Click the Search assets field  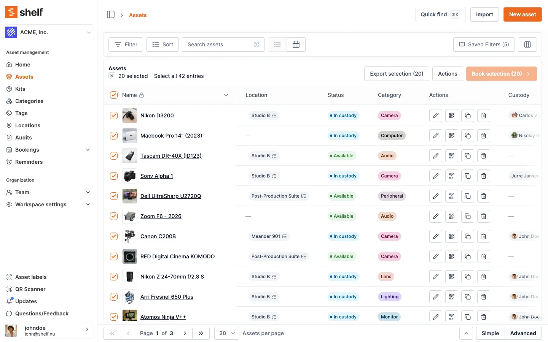pyautogui.click(x=219, y=44)
